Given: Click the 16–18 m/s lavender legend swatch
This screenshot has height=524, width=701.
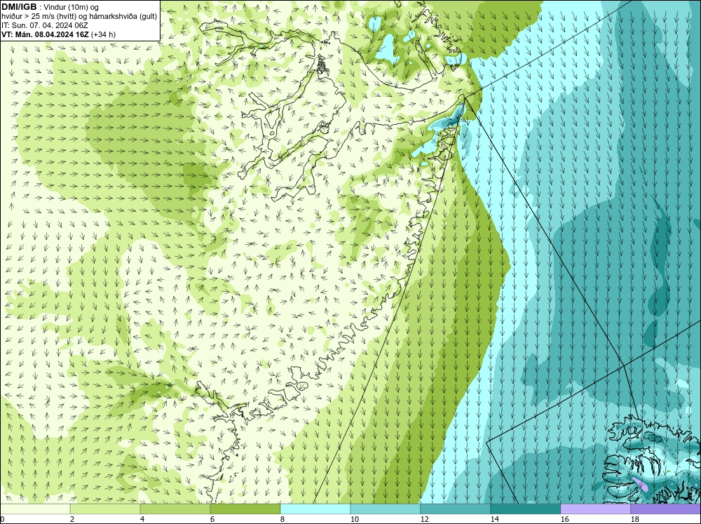Looking at the screenshot, I should [595, 509].
